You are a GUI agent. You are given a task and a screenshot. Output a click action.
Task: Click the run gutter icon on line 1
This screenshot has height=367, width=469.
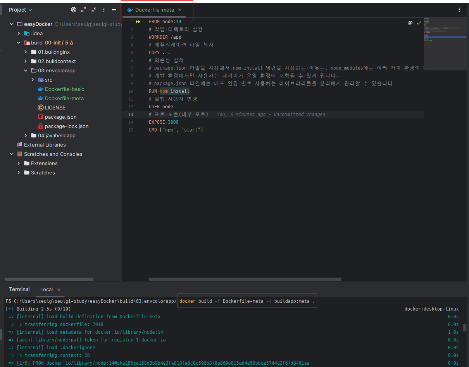pos(138,22)
